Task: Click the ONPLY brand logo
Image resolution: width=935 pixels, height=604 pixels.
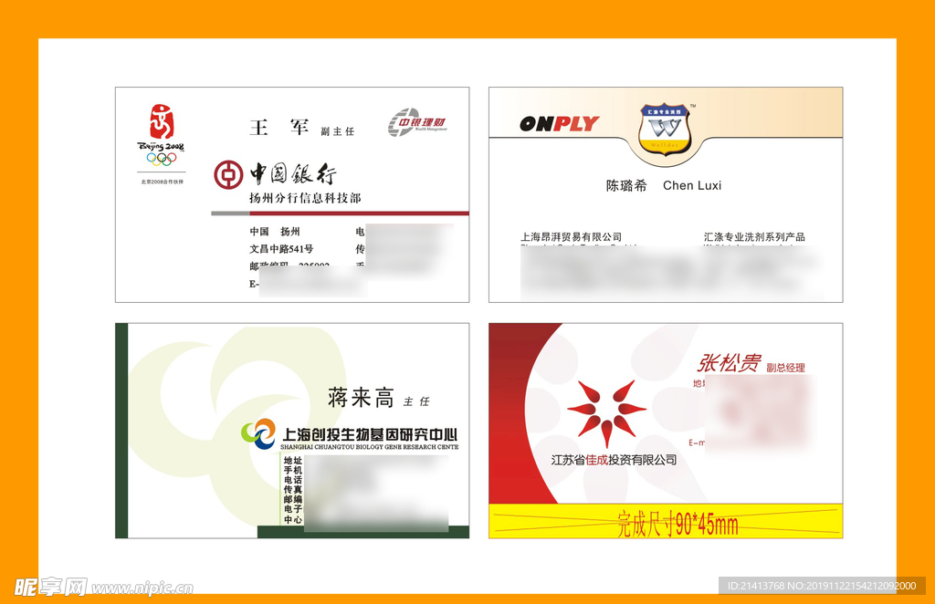Action: [559, 124]
